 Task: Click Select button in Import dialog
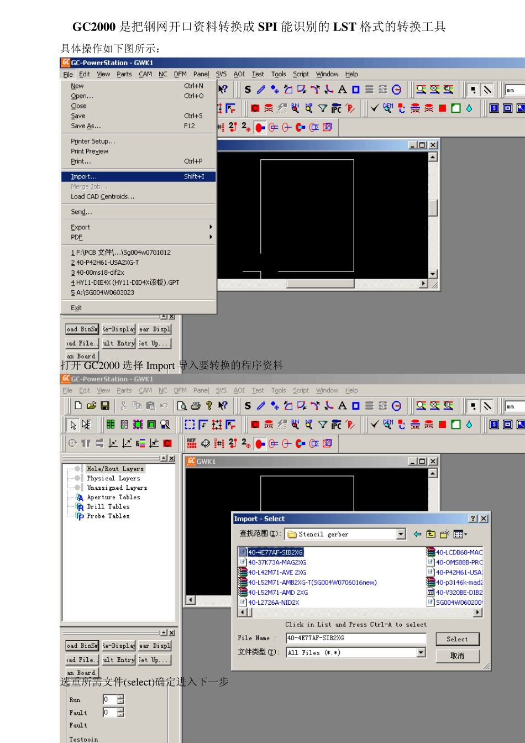click(x=457, y=639)
